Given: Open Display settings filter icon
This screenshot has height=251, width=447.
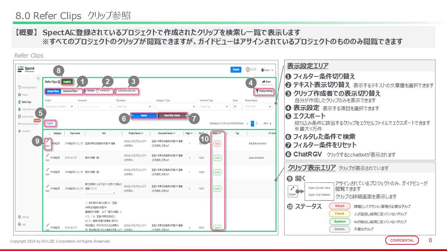Looking at the screenshot, I should (257, 91).
